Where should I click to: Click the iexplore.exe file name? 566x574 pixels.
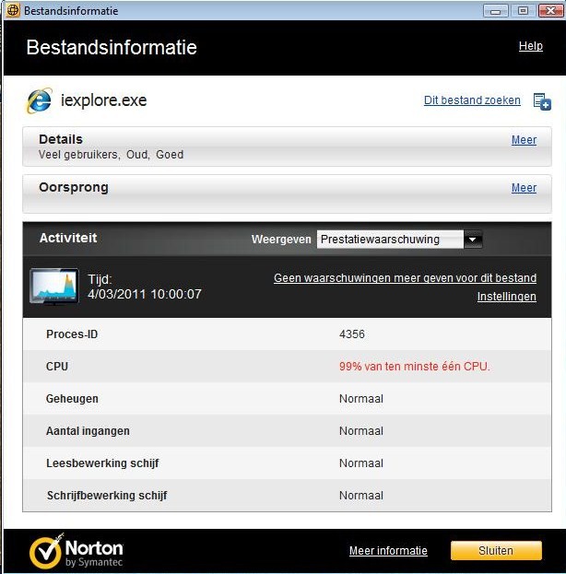103,100
